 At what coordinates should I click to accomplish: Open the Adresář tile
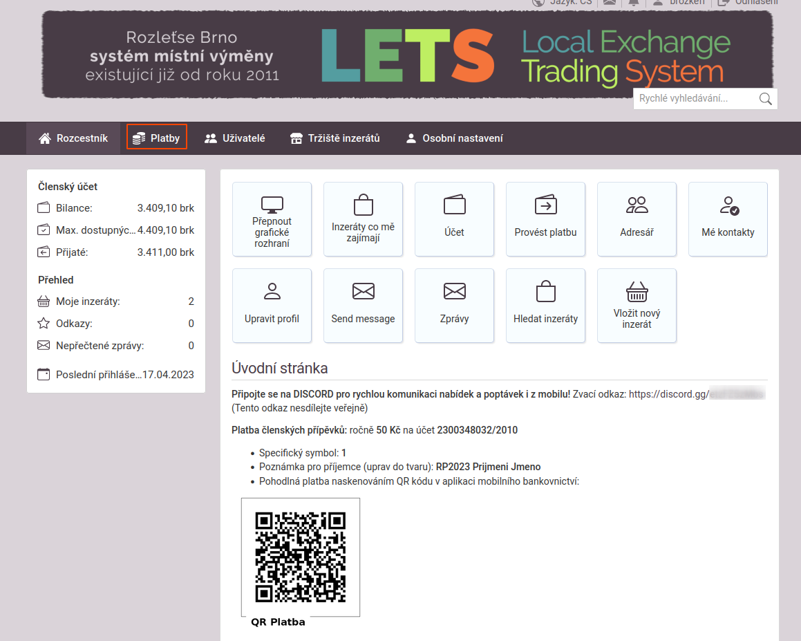click(x=637, y=219)
